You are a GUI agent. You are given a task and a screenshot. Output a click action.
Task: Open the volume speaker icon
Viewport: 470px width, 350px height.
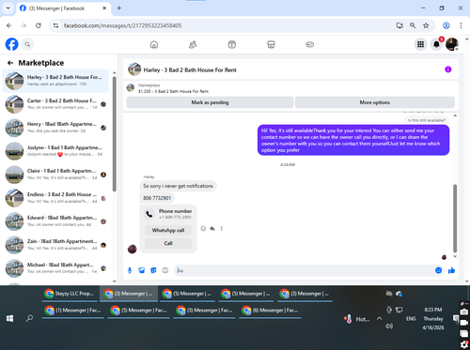coord(389,327)
